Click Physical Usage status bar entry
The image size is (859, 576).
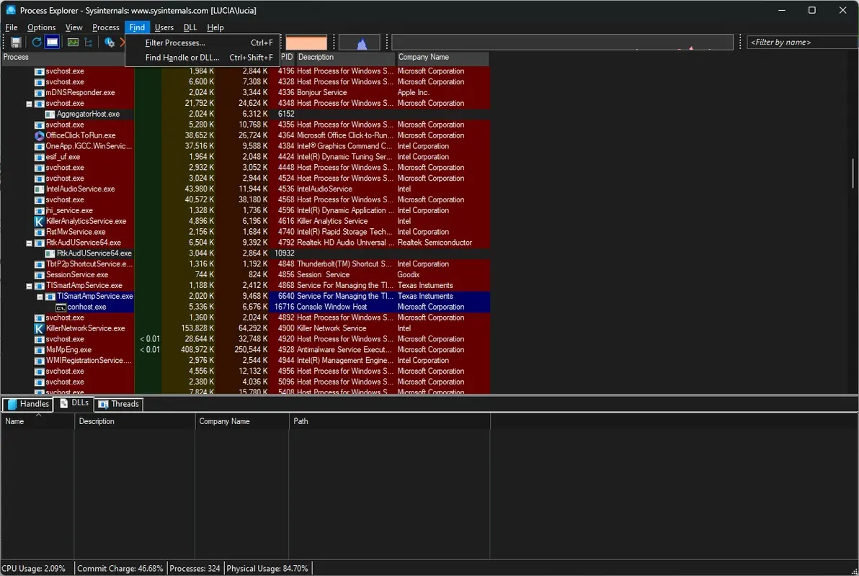point(267,568)
